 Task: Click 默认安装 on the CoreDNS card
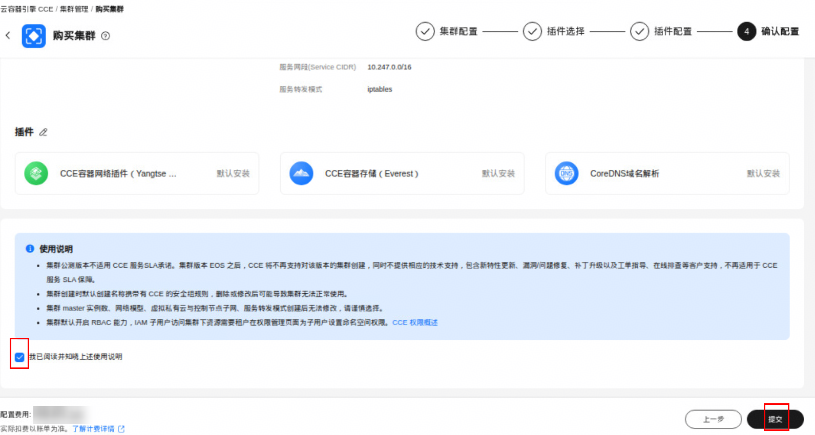[763, 173]
